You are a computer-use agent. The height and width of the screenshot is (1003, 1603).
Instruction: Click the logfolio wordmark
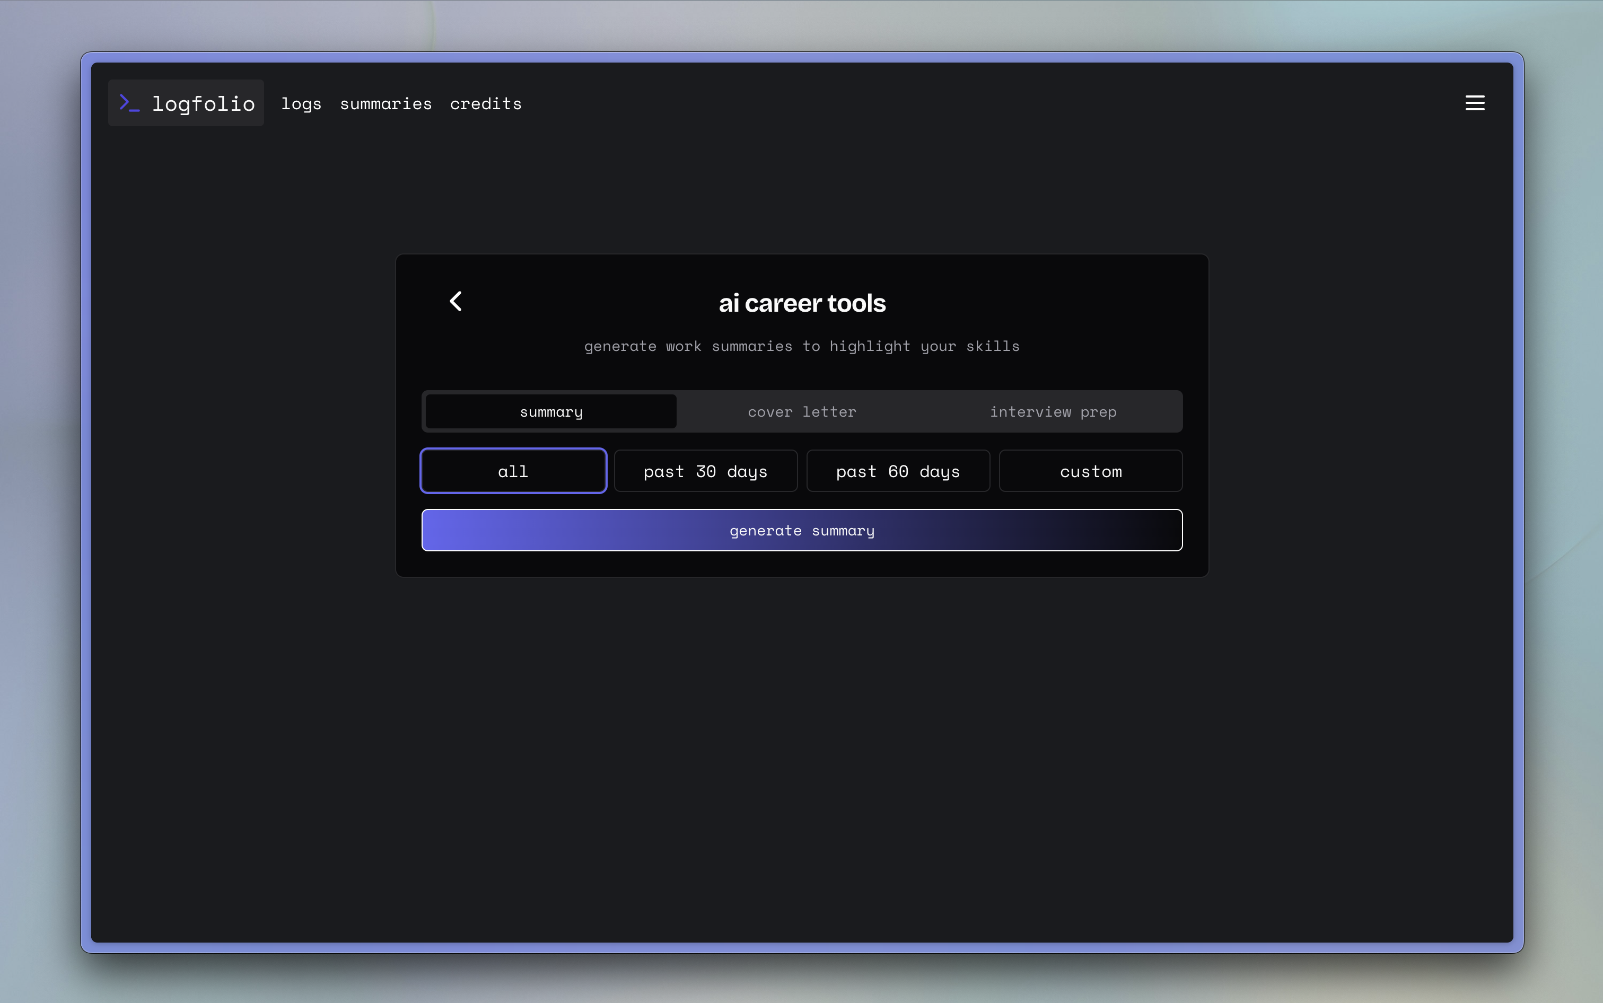click(x=203, y=103)
